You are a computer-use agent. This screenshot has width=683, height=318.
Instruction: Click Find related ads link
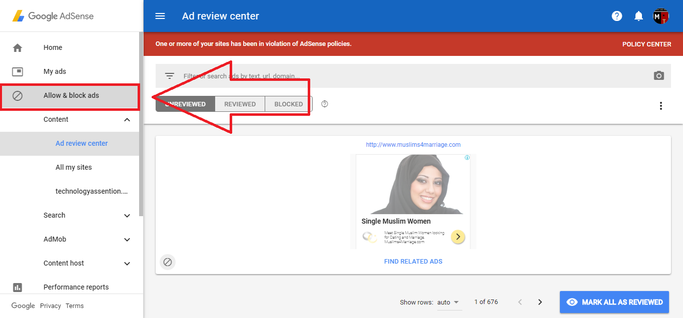coord(413,262)
